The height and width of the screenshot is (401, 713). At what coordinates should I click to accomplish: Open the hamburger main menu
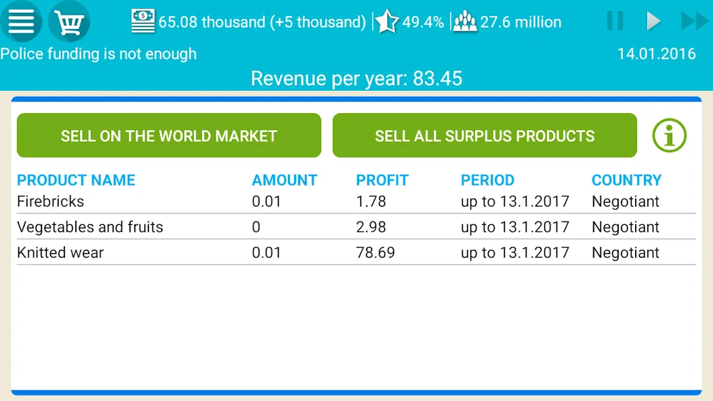pyautogui.click(x=21, y=22)
